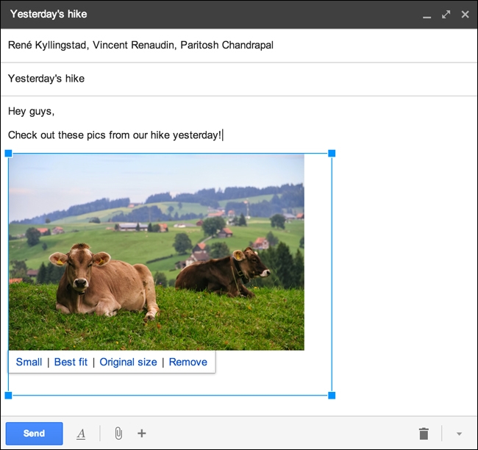Click the bottom-right image resize handle

pos(332,396)
